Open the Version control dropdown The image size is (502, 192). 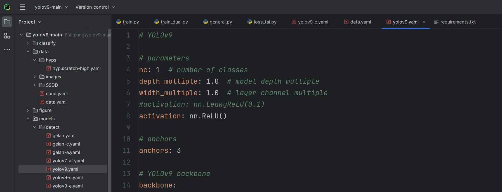(95, 7)
